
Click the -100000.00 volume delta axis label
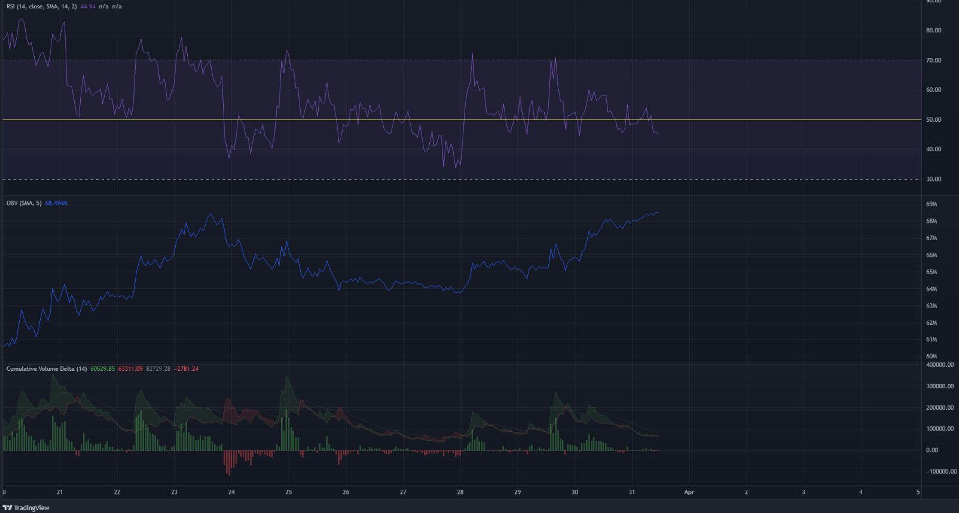click(x=940, y=472)
